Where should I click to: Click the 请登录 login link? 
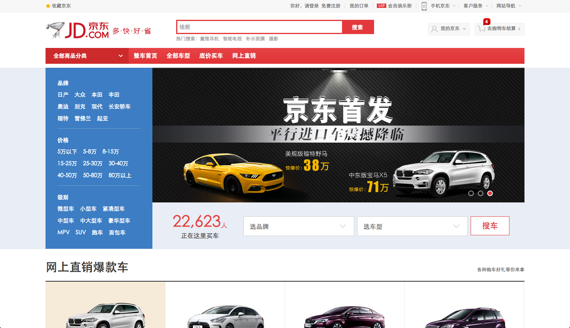pyautogui.click(x=312, y=6)
